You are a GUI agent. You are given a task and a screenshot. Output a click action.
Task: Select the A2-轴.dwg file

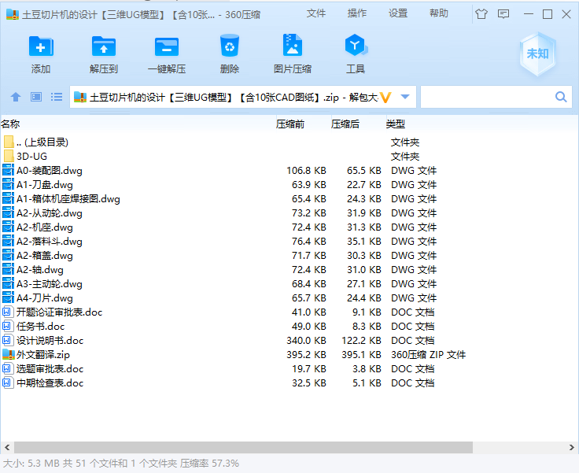40,269
